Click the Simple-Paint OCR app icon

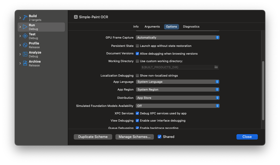(76, 17)
